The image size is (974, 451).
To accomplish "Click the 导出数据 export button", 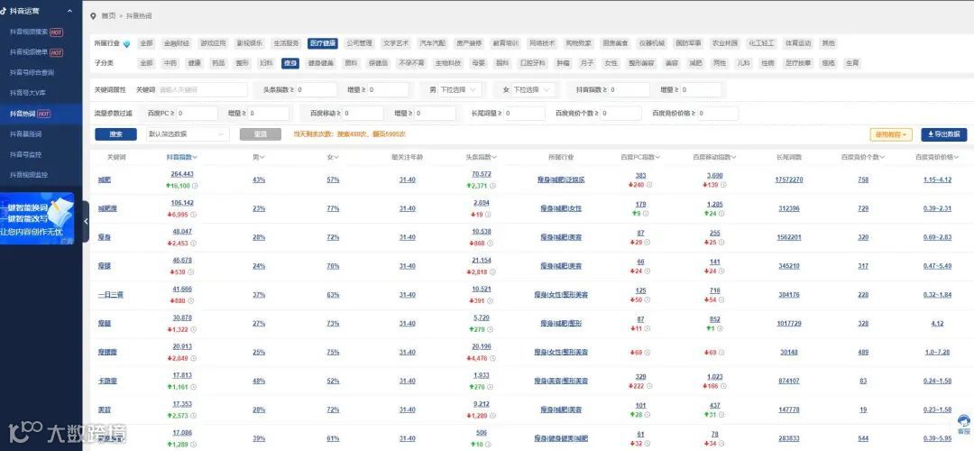I will pos(943,134).
